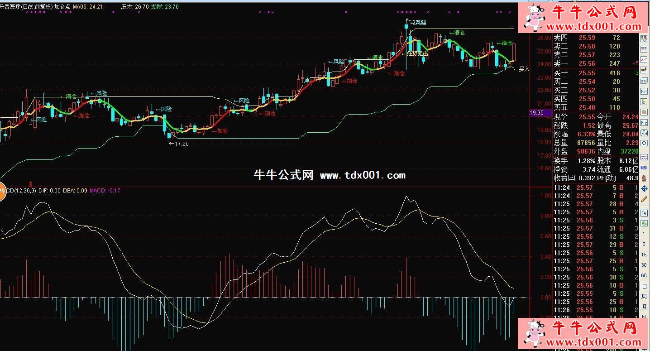Select the 月 monthly period

point(644,307)
